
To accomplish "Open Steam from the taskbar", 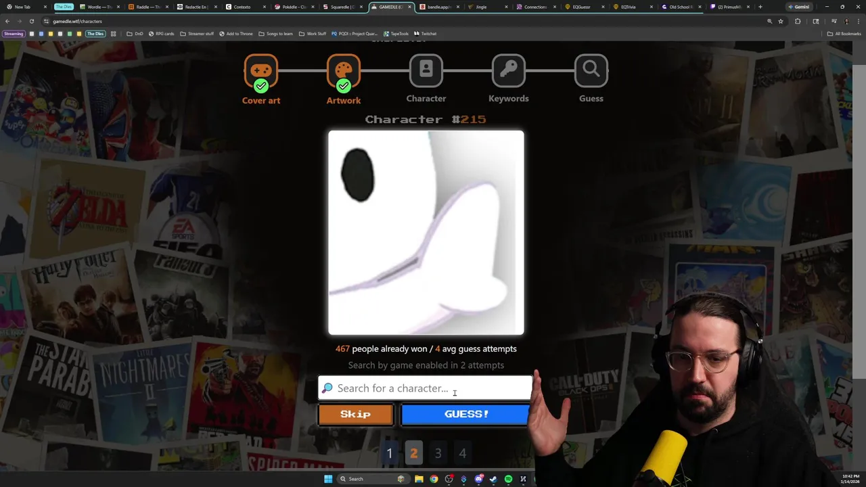I will (493, 479).
